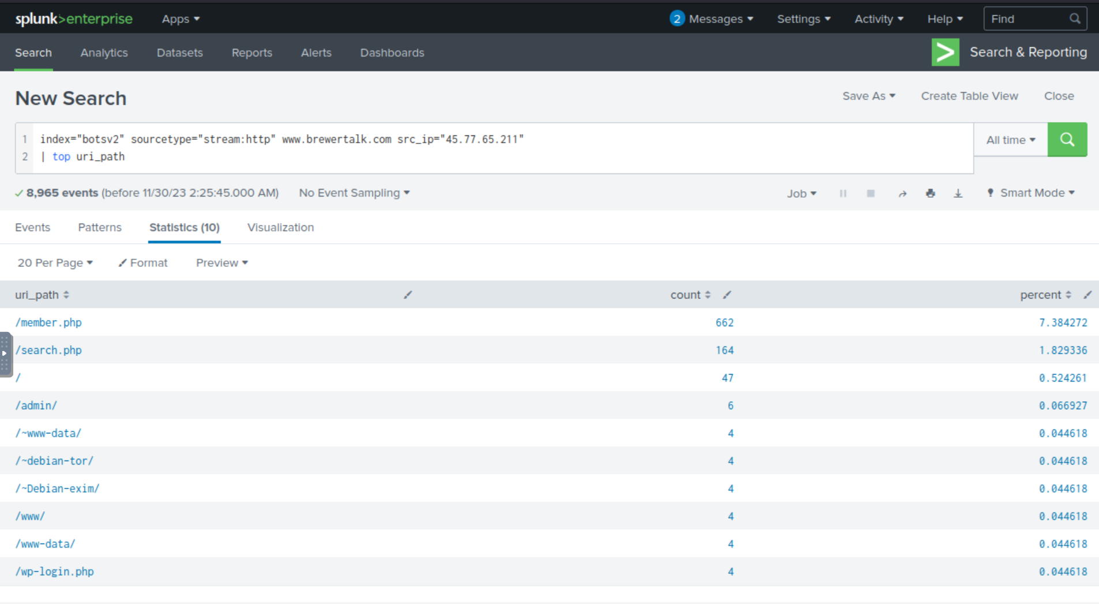The height and width of the screenshot is (604, 1099).
Task: Click the messages count badge
Action: pyautogui.click(x=677, y=19)
